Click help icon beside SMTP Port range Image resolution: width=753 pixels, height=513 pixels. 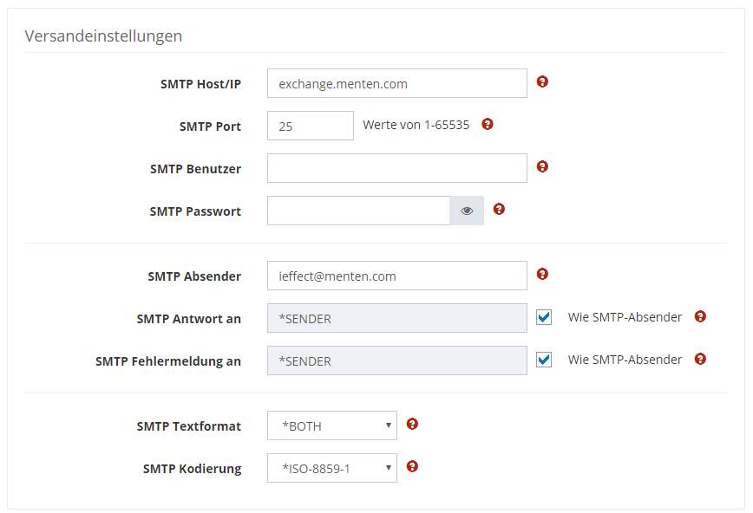point(487,124)
